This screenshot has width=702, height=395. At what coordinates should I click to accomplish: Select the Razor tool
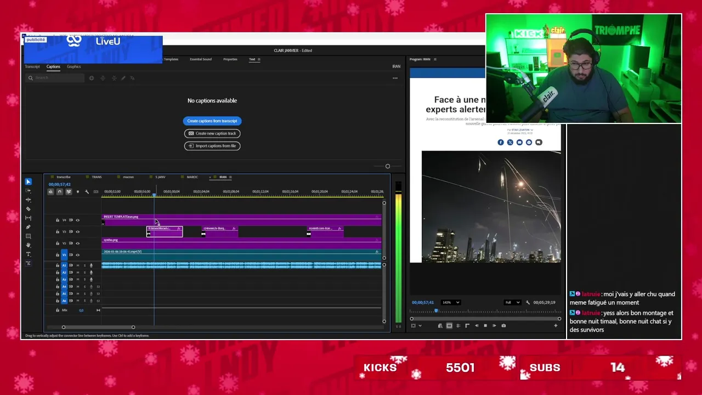coord(28,209)
